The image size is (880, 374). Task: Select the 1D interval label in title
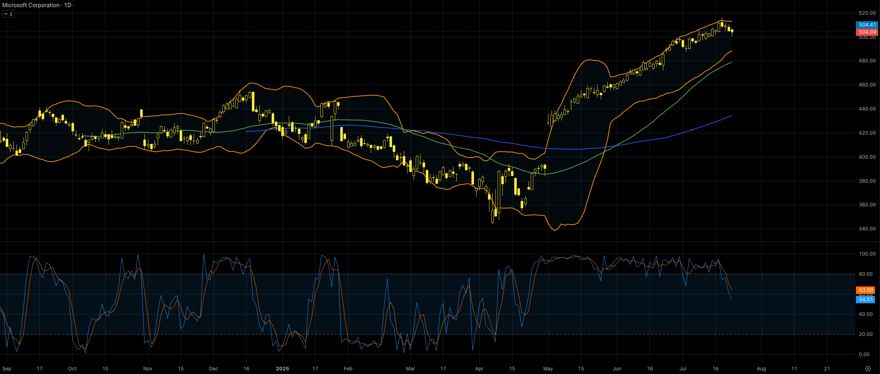pos(68,5)
